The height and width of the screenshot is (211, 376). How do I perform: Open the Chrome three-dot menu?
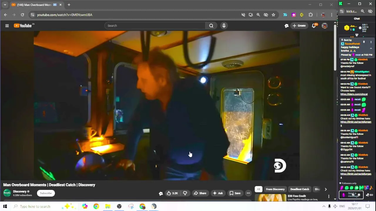click(332, 15)
